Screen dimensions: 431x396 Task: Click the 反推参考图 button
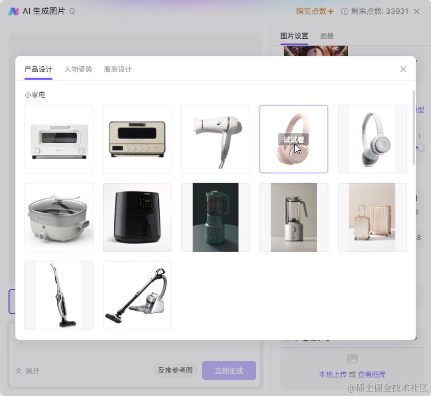click(175, 370)
